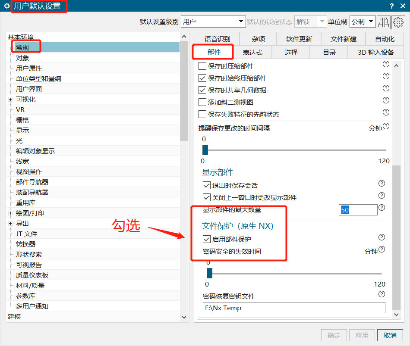Click help icon beside 保存时压缩部件
The width and height of the screenshot is (410, 346).
(386, 64)
